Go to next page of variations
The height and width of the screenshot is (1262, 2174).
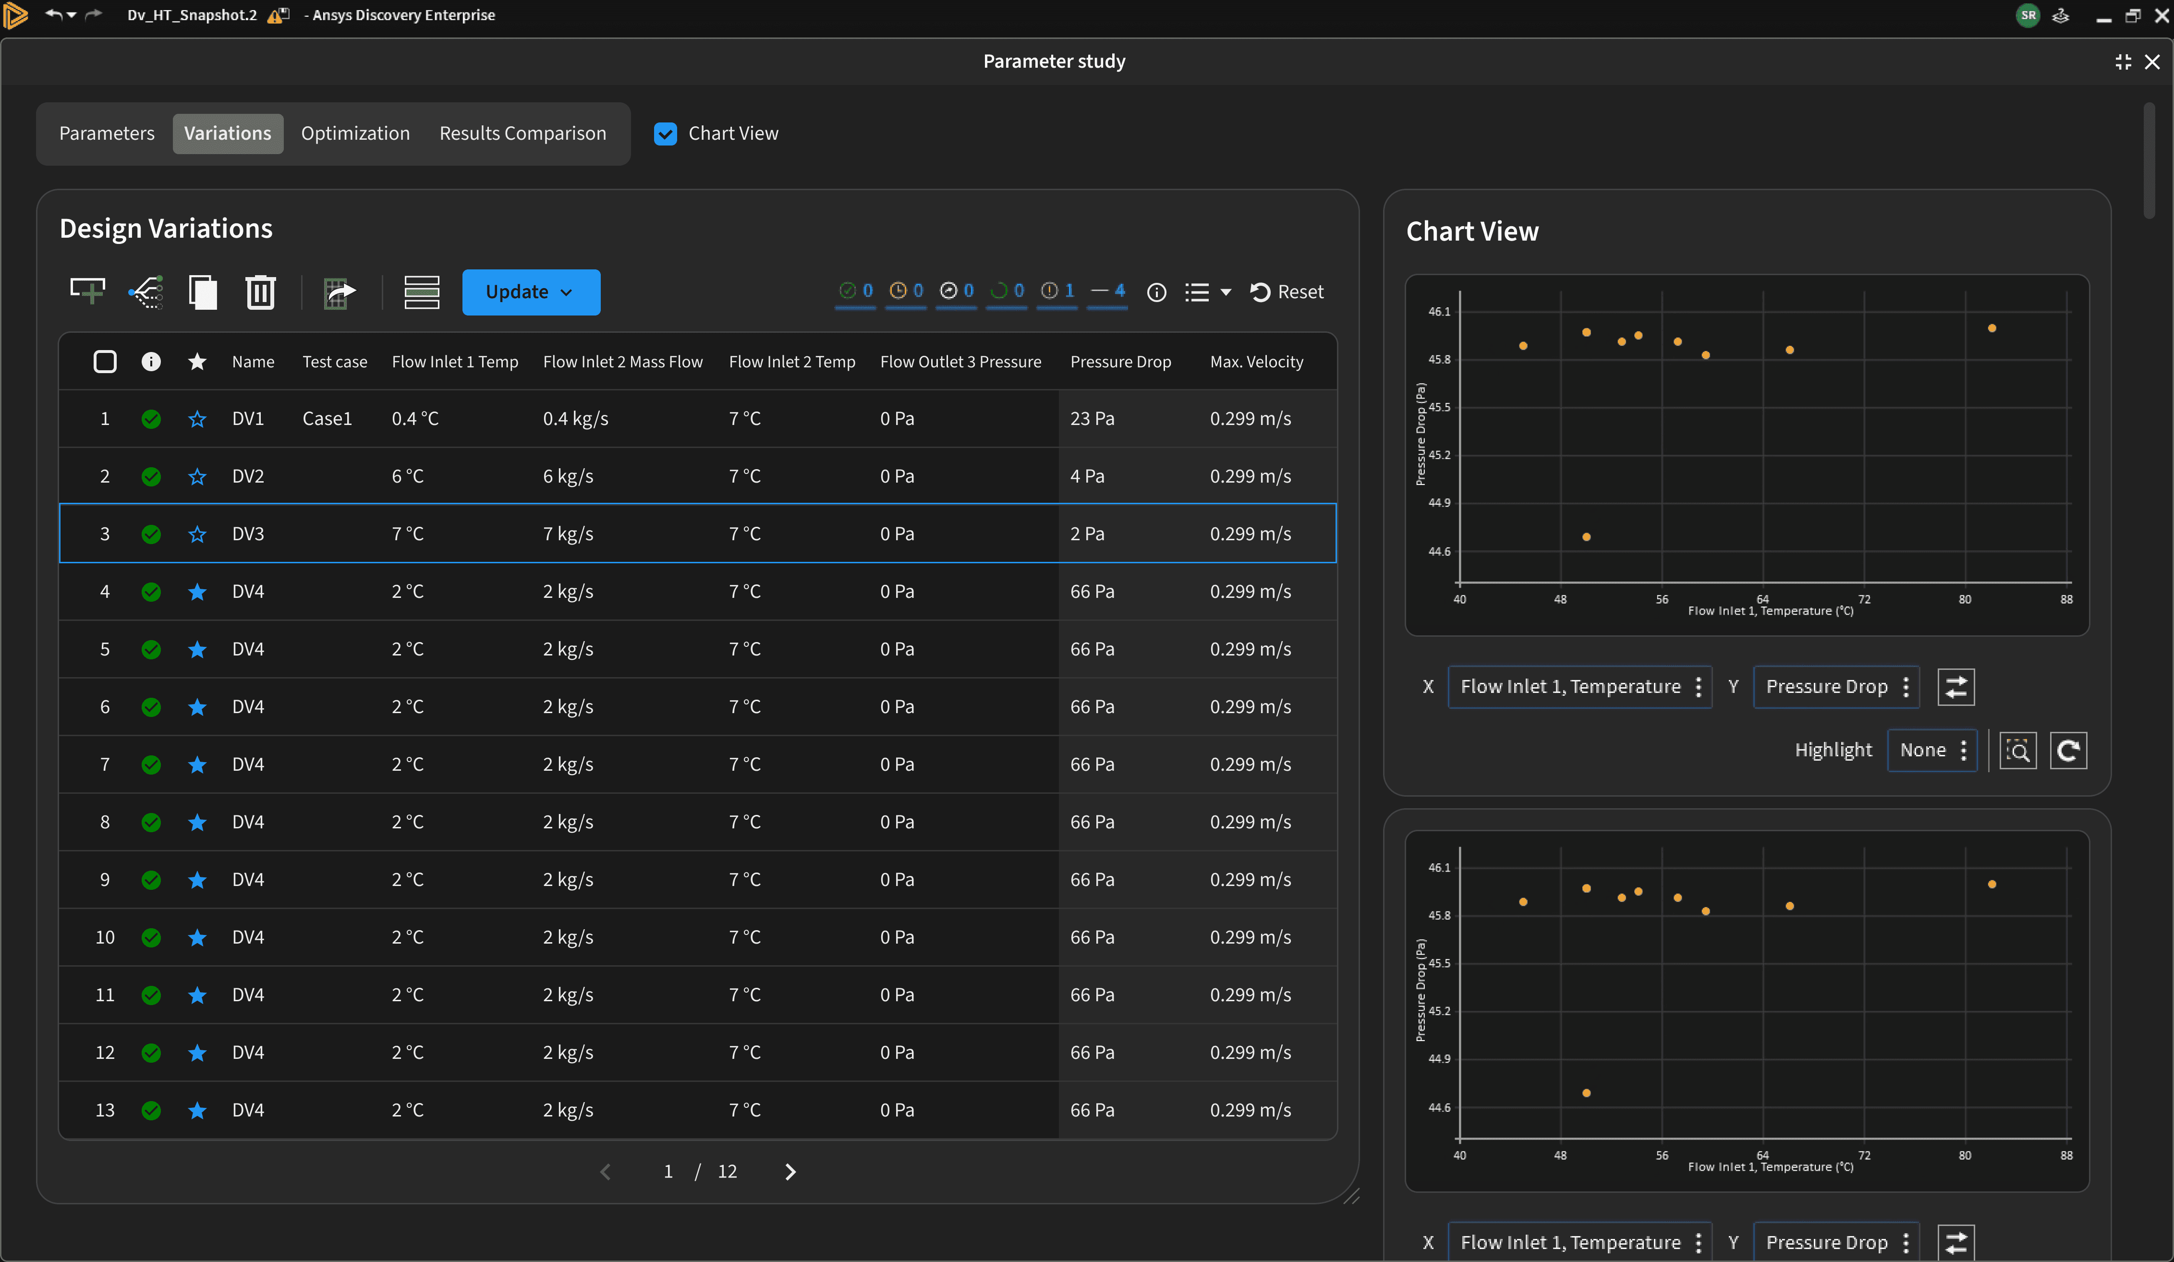pyautogui.click(x=789, y=1171)
